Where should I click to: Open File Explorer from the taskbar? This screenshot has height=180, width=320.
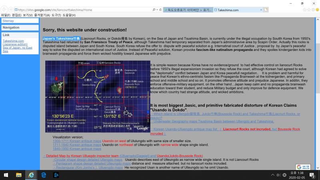click(18, 175)
